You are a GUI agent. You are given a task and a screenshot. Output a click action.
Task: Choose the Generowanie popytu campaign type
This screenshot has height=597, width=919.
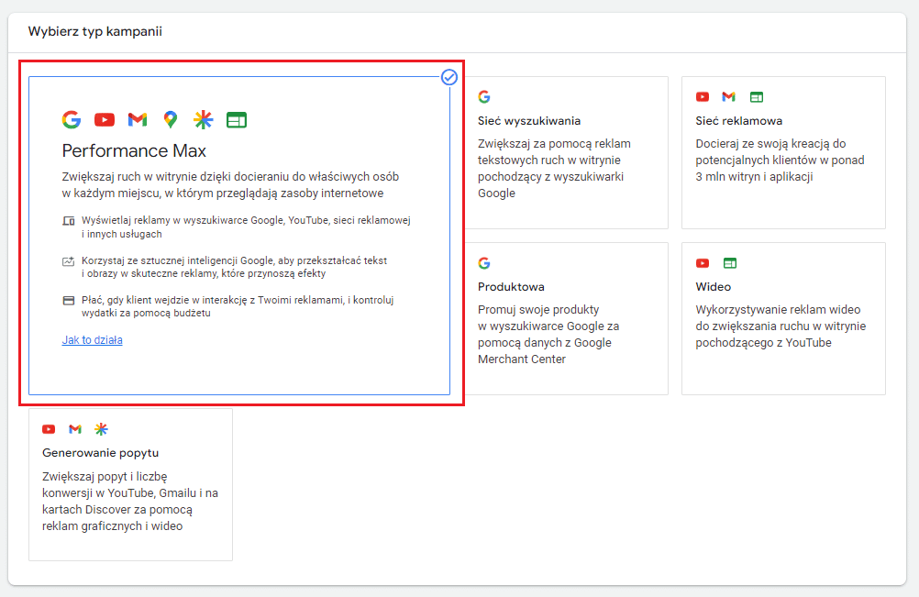[x=130, y=486]
